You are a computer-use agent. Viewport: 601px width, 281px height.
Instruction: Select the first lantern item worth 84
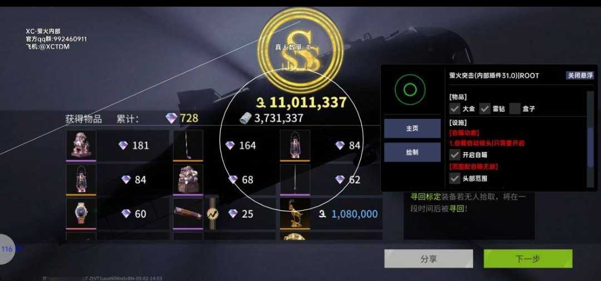[x=295, y=145]
